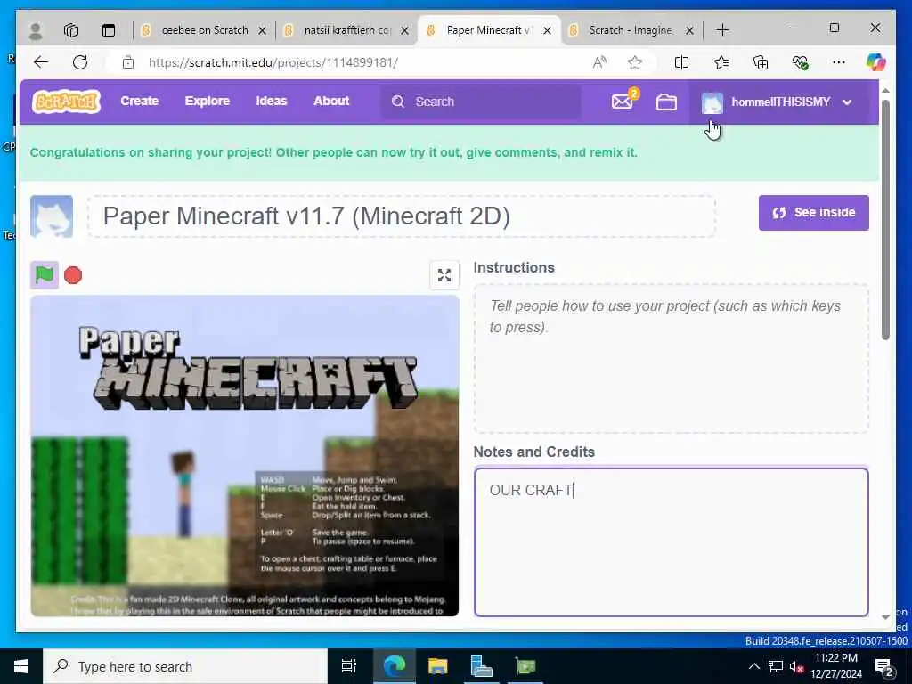
Task: Refresh the current page
Action: coord(80,62)
